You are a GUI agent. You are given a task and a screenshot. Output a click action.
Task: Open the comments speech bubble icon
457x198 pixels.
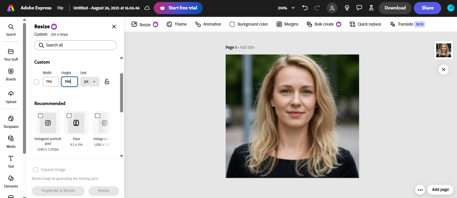tap(359, 8)
